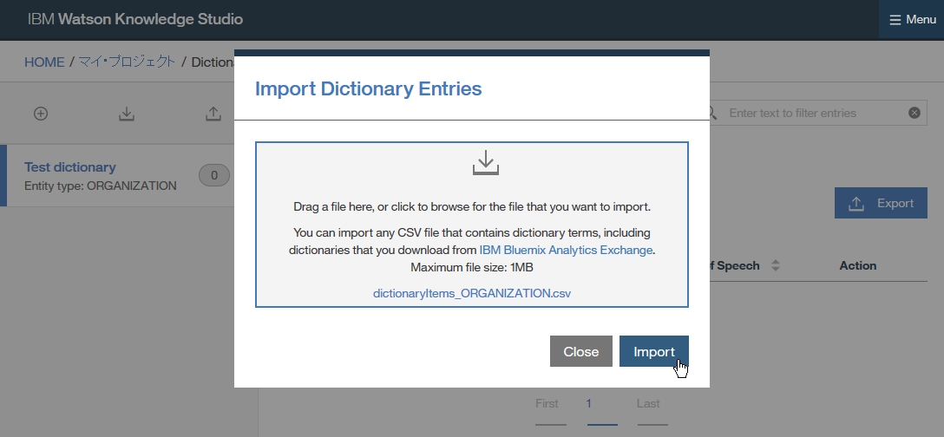
Task: Click the Export button
Action: point(881,204)
